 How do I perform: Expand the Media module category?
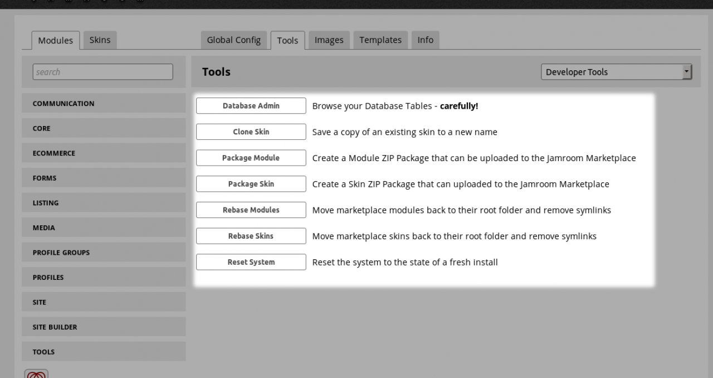[x=104, y=227]
